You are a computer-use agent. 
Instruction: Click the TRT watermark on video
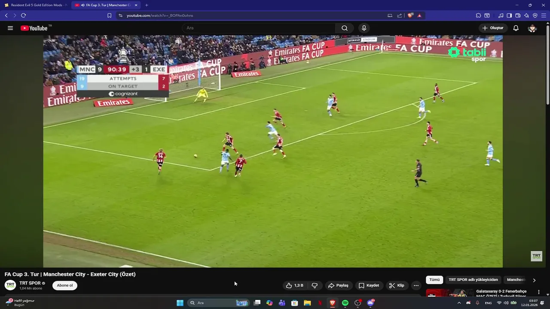(536, 256)
